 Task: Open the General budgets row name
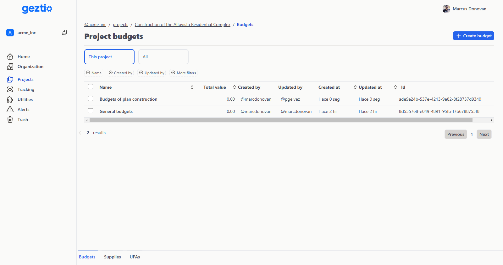[x=116, y=111]
